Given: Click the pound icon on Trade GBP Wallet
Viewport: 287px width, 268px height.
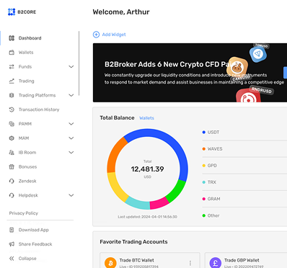Looking at the screenshot, I should coord(216,263).
